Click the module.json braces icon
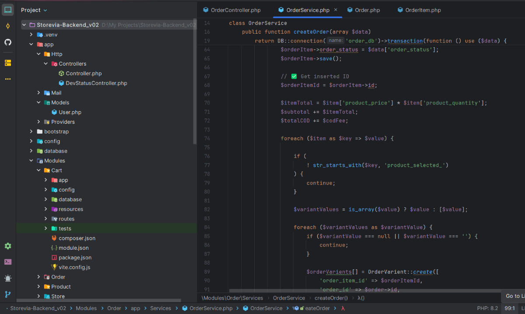This screenshot has height=314, width=525. [54, 248]
